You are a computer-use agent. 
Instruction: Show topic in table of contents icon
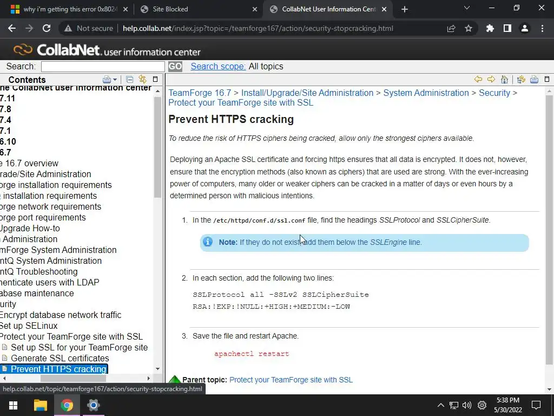(521, 79)
